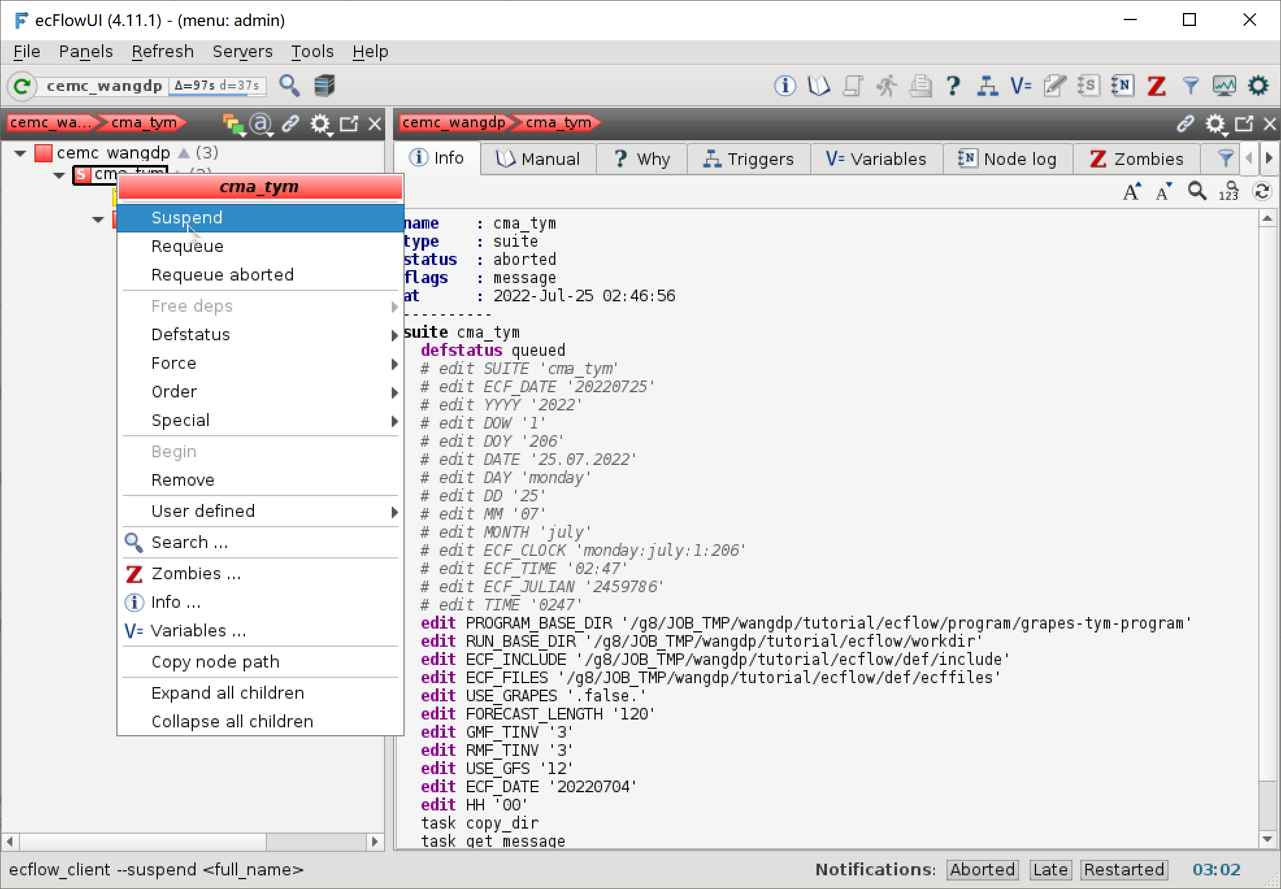Toggle the Late notification button
The width and height of the screenshot is (1281, 889).
point(1050,870)
